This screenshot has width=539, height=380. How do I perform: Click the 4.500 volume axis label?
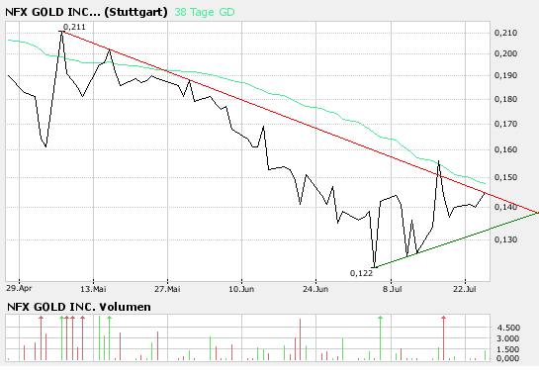click(x=508, y=328)
